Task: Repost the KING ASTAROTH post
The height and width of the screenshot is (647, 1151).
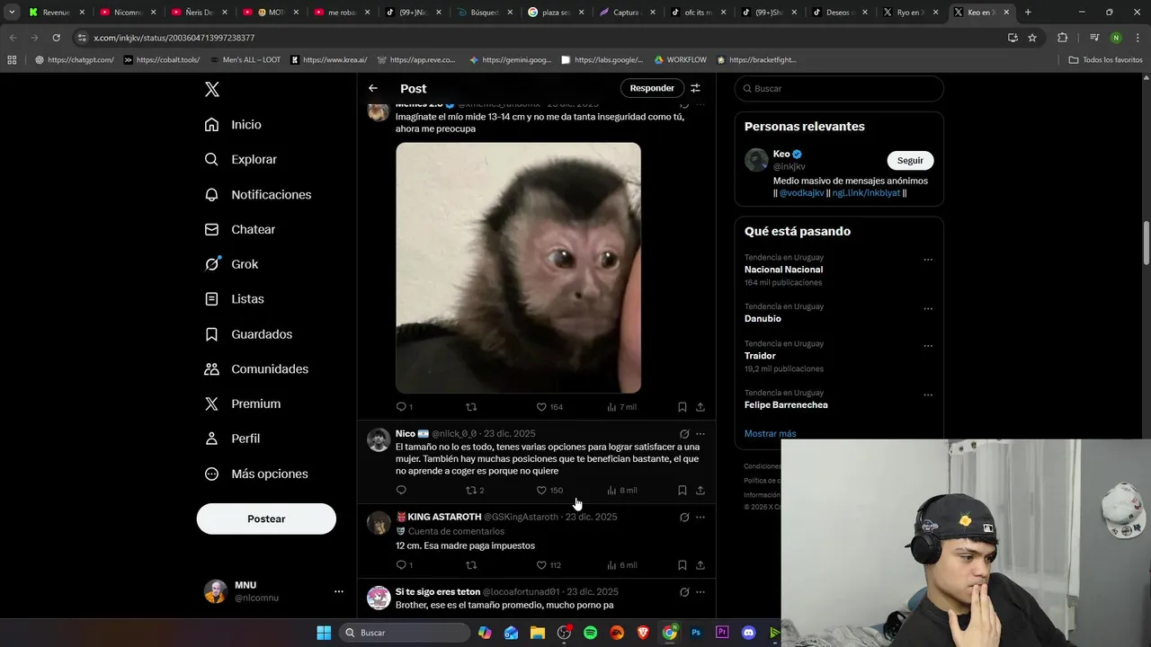Action: 471,565
